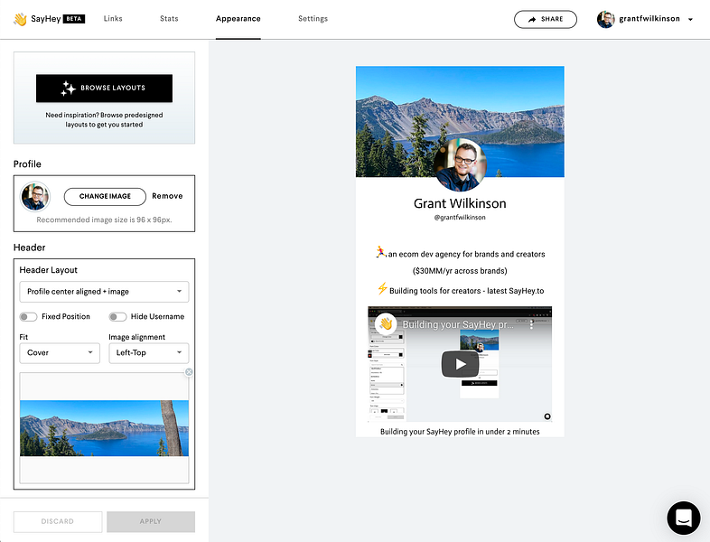Toggle the Fixed Position switch
Image resolution: width=710 pixels, height=542 pixels.
(28, 316)
